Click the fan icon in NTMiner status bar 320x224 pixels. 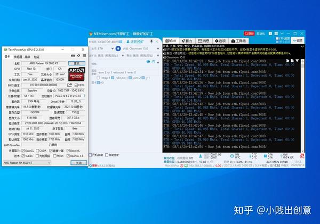click(x=265, y=156)
